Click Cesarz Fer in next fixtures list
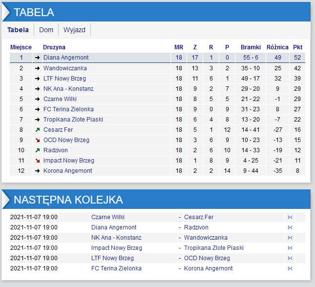The height and width of the screenshot is (287, 315). [199, 217]
